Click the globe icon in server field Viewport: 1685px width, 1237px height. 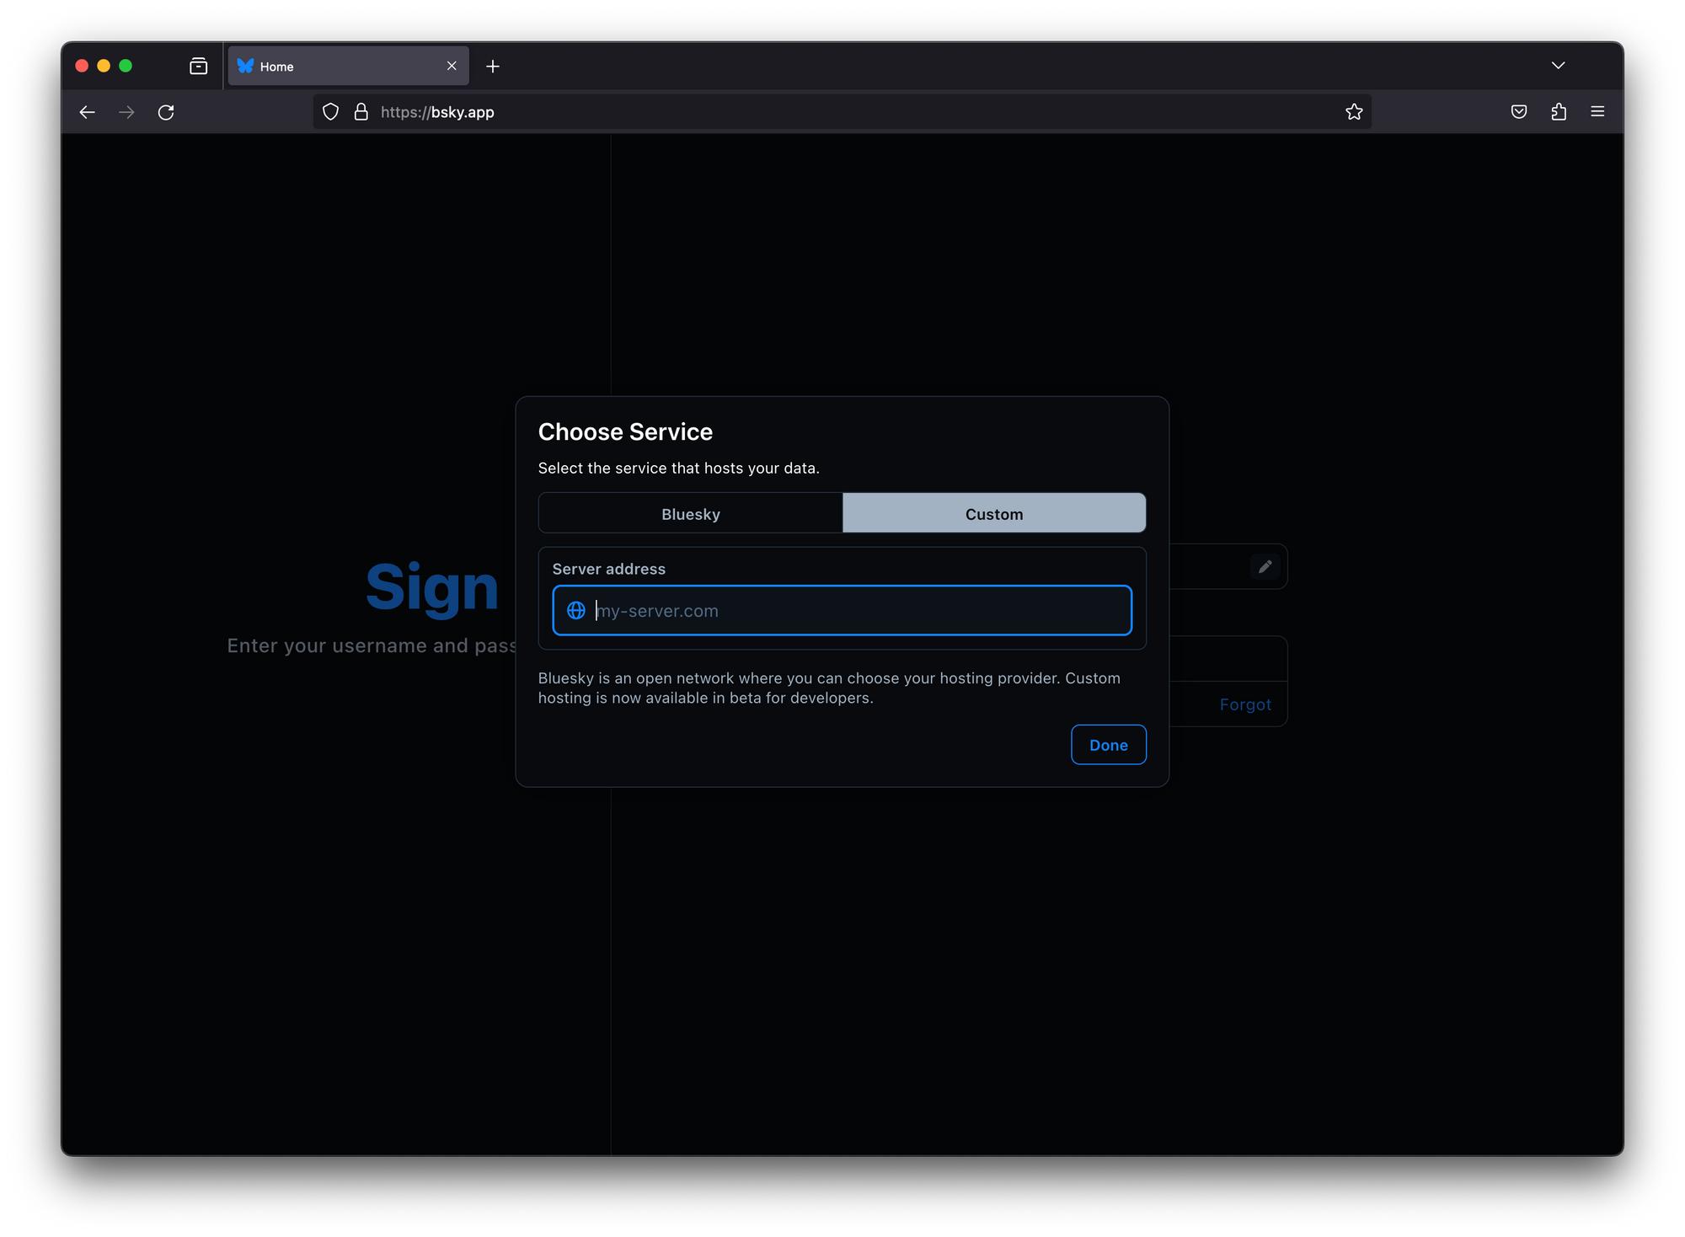tap(576, 610)
